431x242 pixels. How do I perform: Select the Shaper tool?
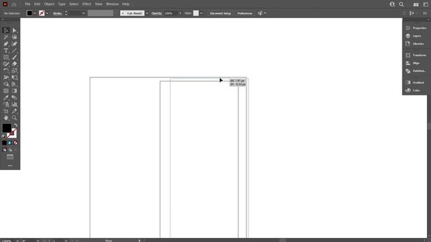tap(6, 64)
